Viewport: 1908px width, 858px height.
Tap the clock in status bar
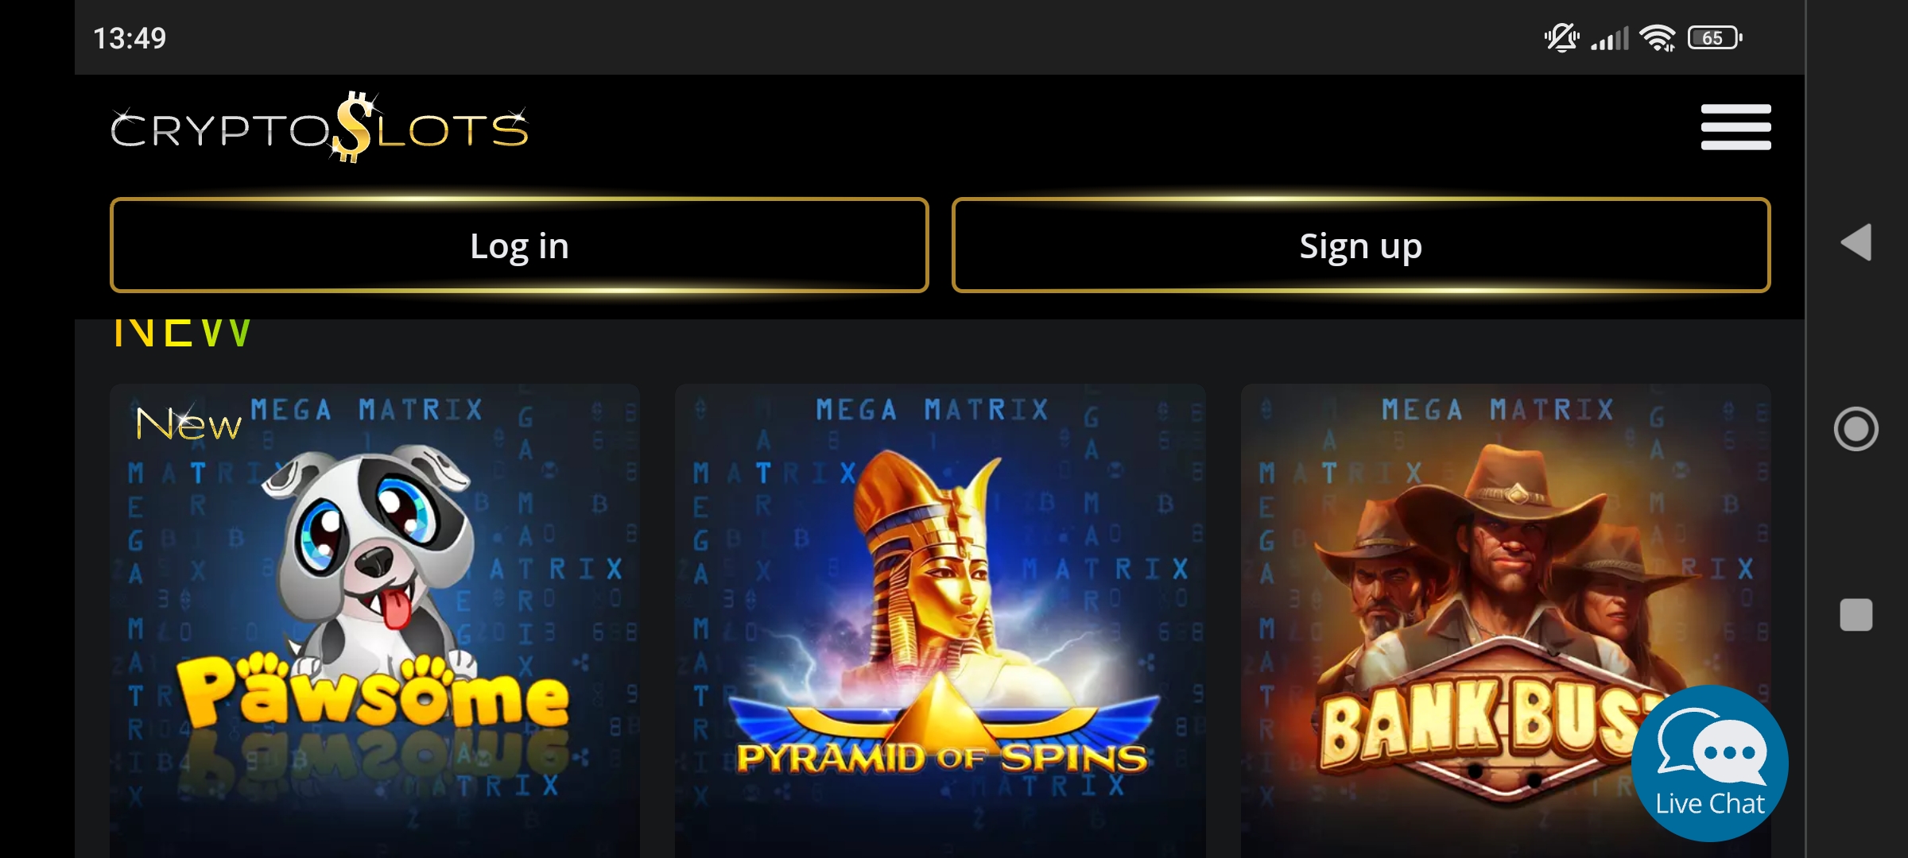[x=130, y=37]
